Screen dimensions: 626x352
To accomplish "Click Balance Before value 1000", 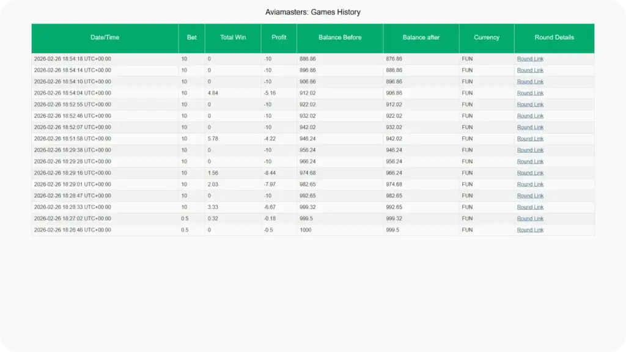I will 306,230.
